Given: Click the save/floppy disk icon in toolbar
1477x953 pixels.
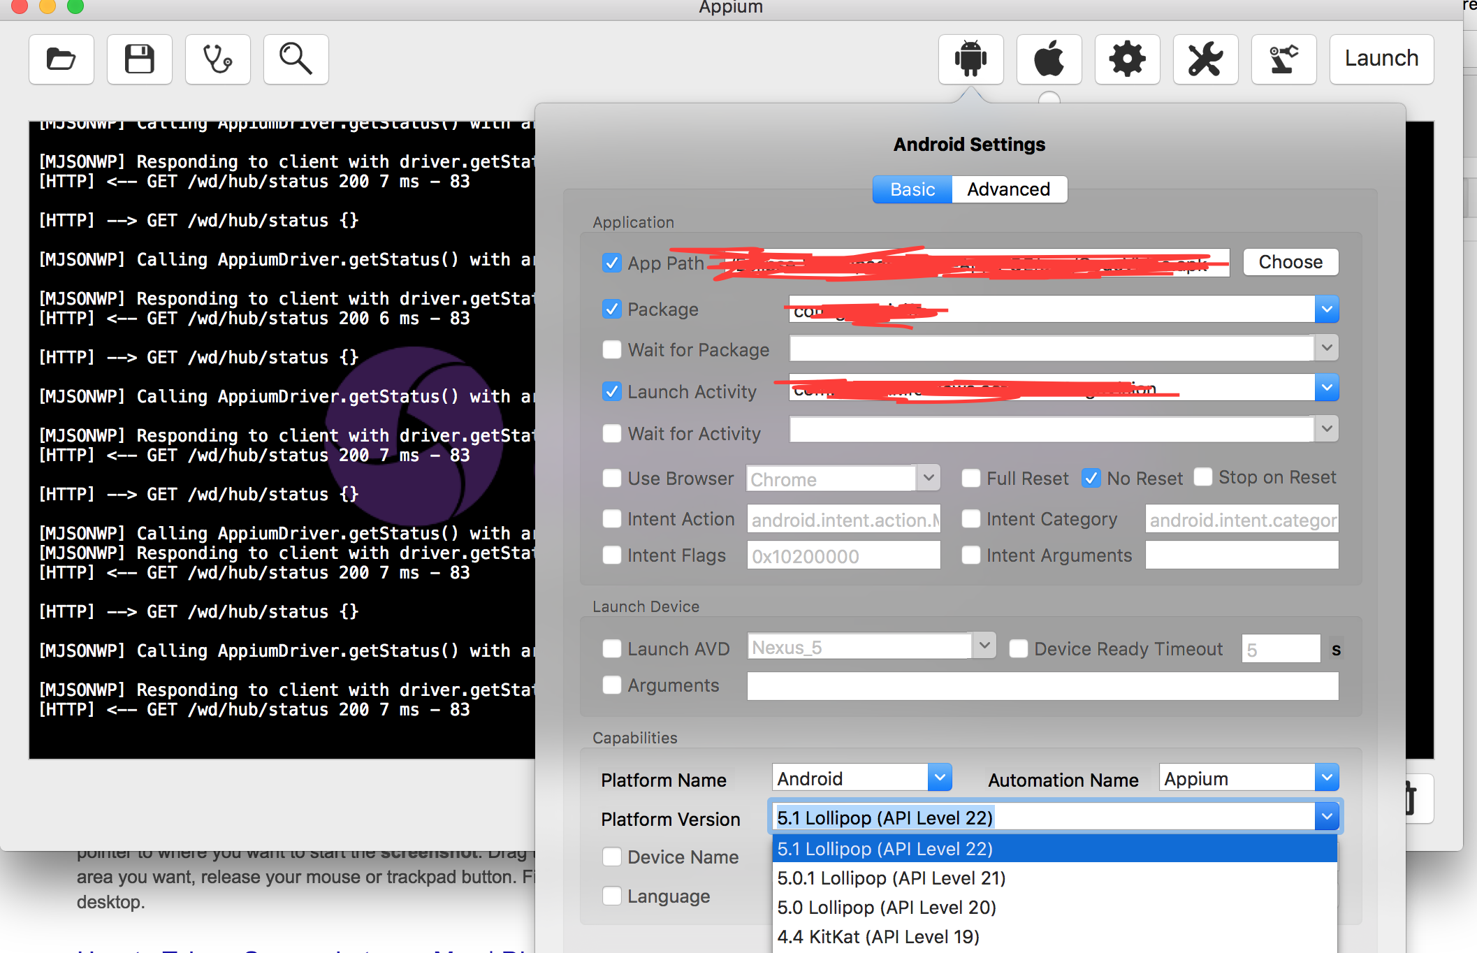Looking at the screenshot, I should pyautogui.click(x=140, y=58).
